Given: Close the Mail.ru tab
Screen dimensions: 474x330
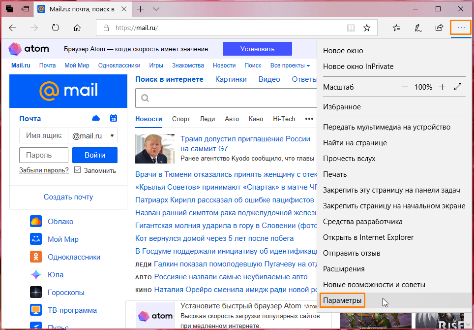Looking at the screenshot, I should [123, 9].
